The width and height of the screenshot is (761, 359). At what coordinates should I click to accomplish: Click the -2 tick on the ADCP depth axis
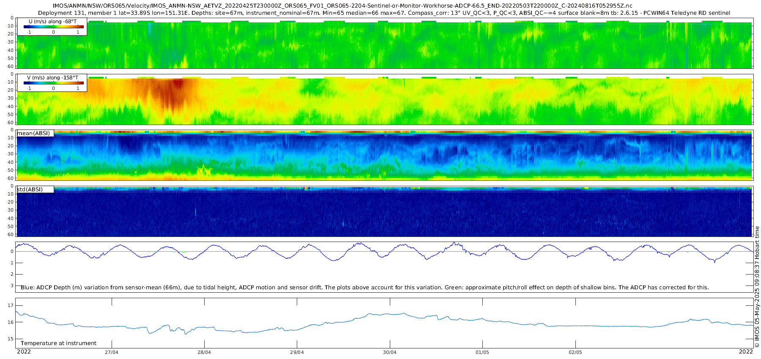pyautogui.click(x=11, y=274)
